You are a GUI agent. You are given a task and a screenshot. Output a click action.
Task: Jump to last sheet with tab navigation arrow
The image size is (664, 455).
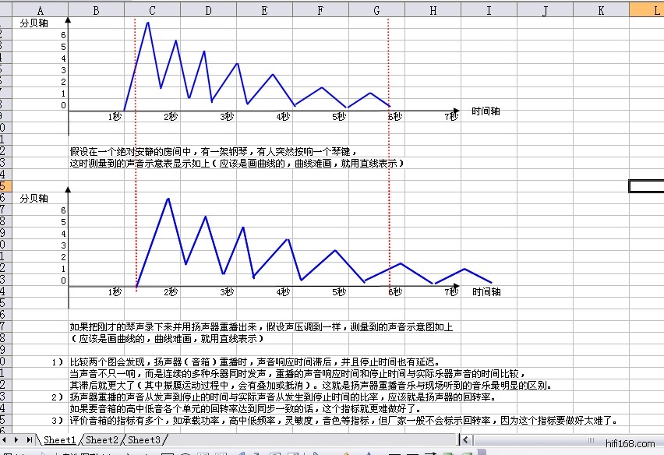tap(30, 441)
